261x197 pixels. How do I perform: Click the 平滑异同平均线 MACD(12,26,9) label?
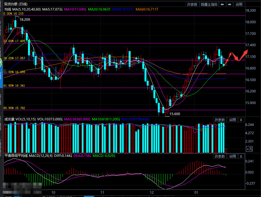click(x=27, y=156)
